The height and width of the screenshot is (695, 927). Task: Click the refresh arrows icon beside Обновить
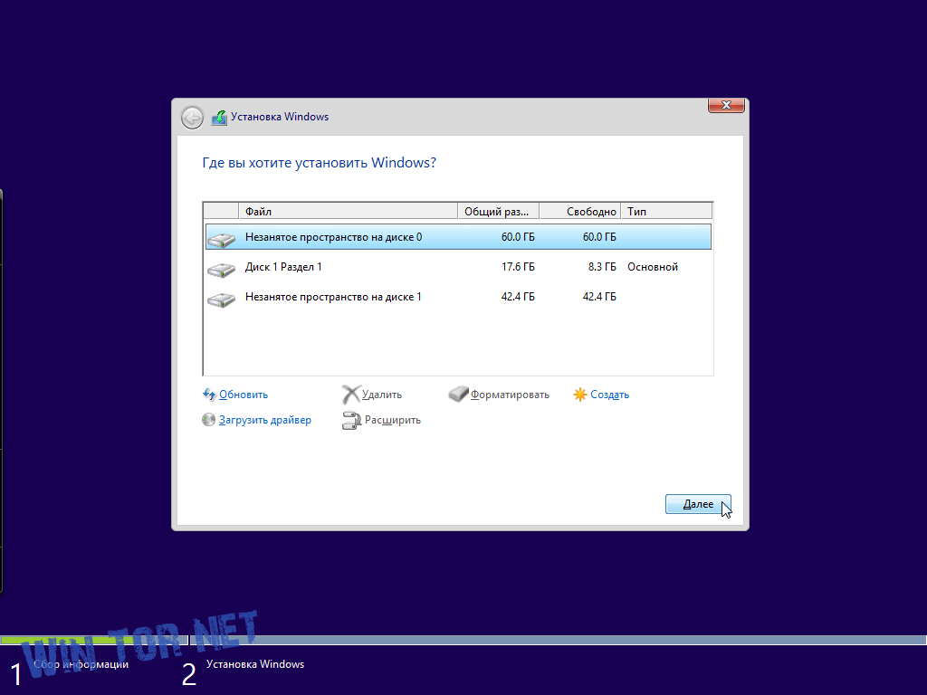(x=209, y=395)
